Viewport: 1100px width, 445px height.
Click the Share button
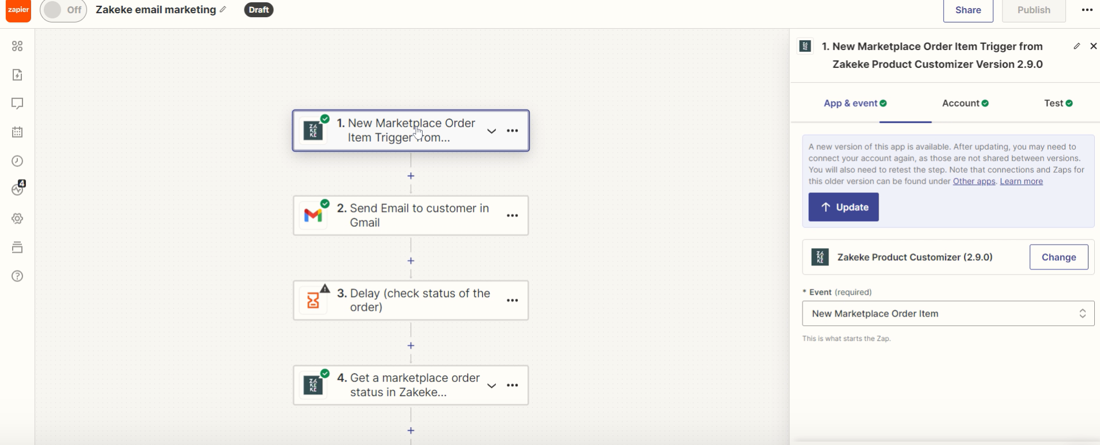point(968,10)
